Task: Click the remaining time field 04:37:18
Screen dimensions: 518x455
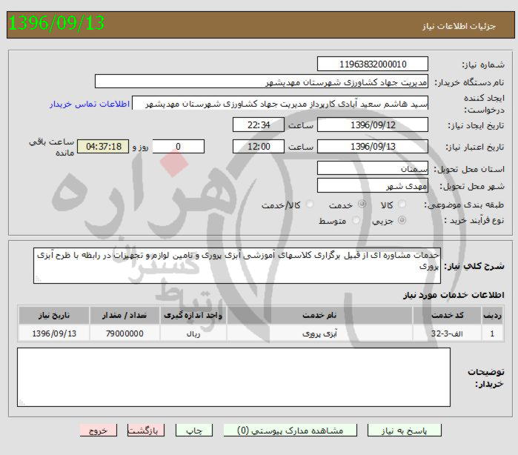Action: pyautogui.click(x=103, y=147)
